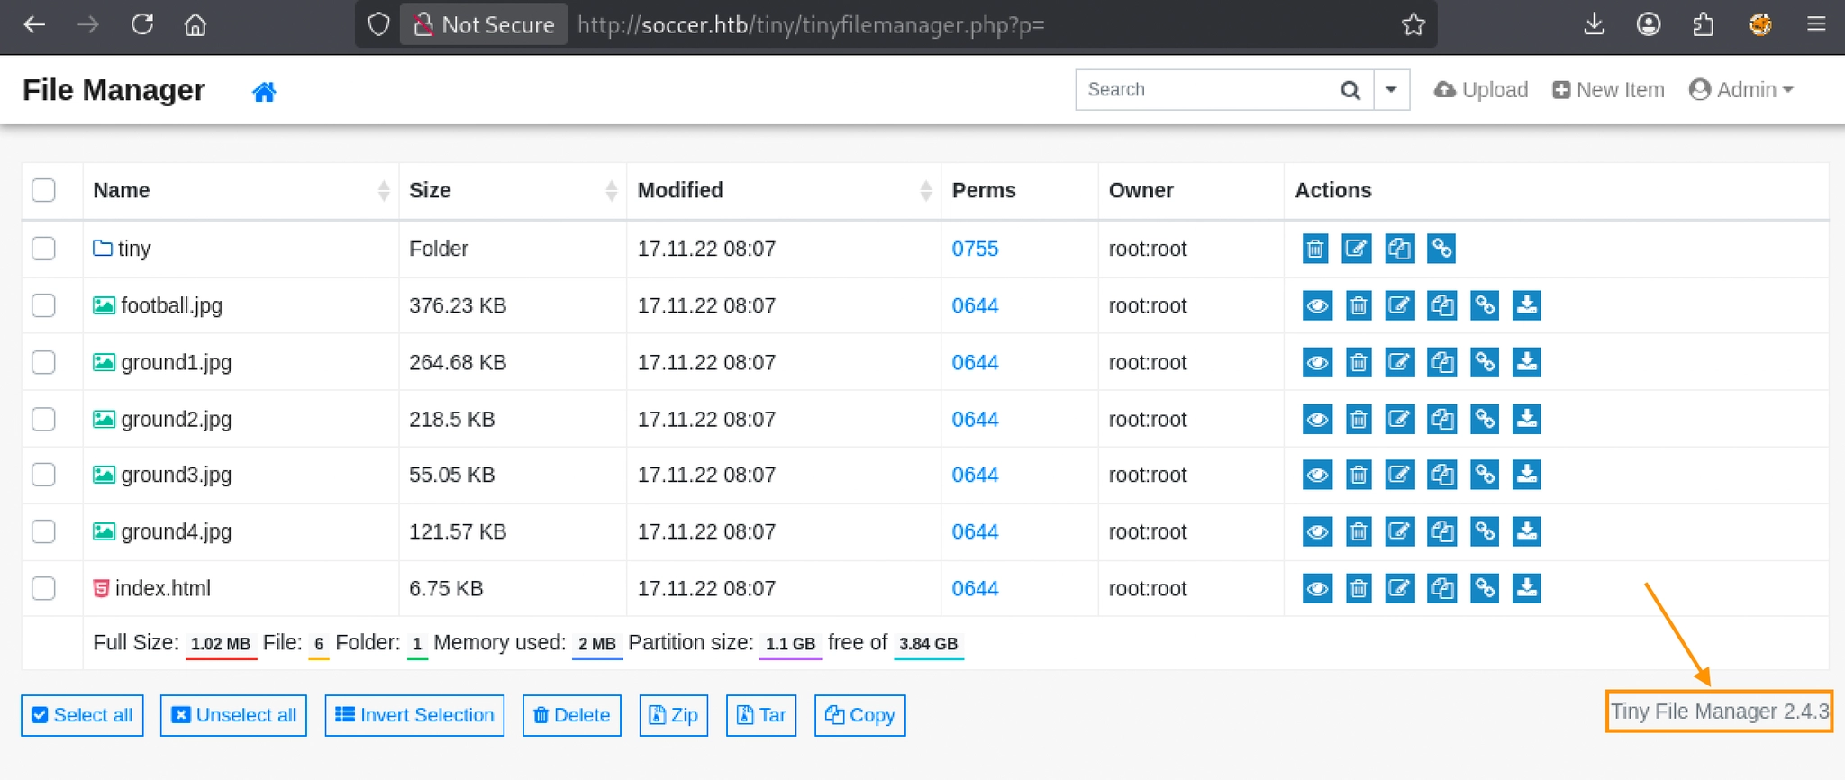Preview football.jpg with the eye icon

point(1317,305)
